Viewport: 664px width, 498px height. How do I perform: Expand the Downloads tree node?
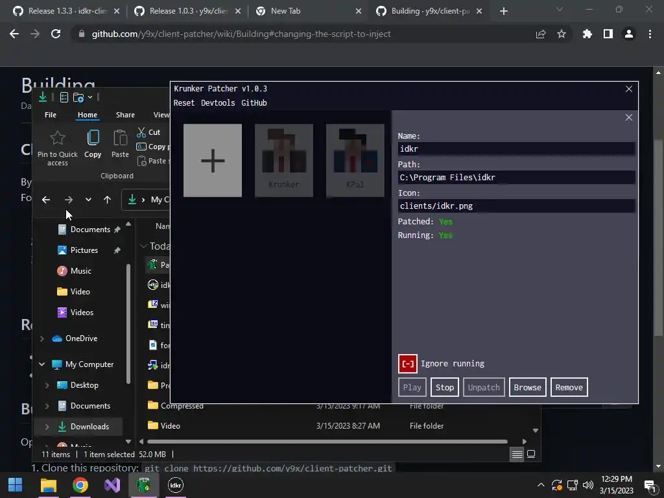pos(47,427)
